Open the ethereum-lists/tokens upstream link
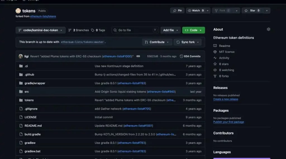Screen dimensions: 286x159 click(x=43, y=16)
